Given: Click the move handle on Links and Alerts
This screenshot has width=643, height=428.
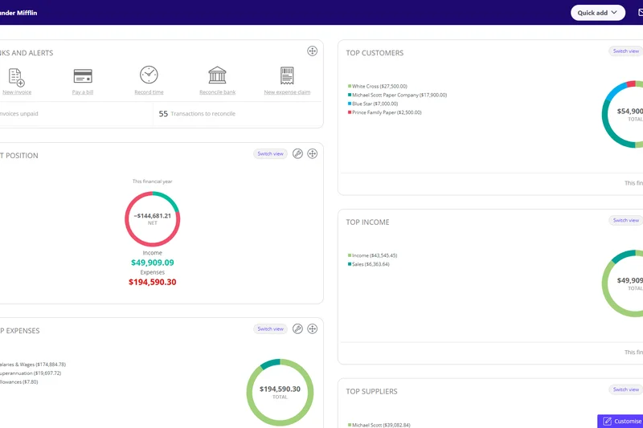Looking at the screenshot, I should point(312,51).
